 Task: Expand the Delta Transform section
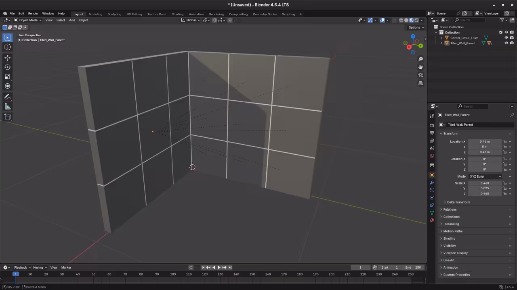[x=458, y=202]
